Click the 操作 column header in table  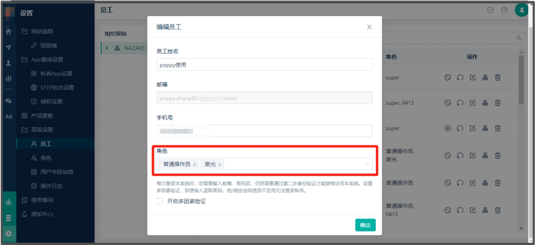click(472, 57)
